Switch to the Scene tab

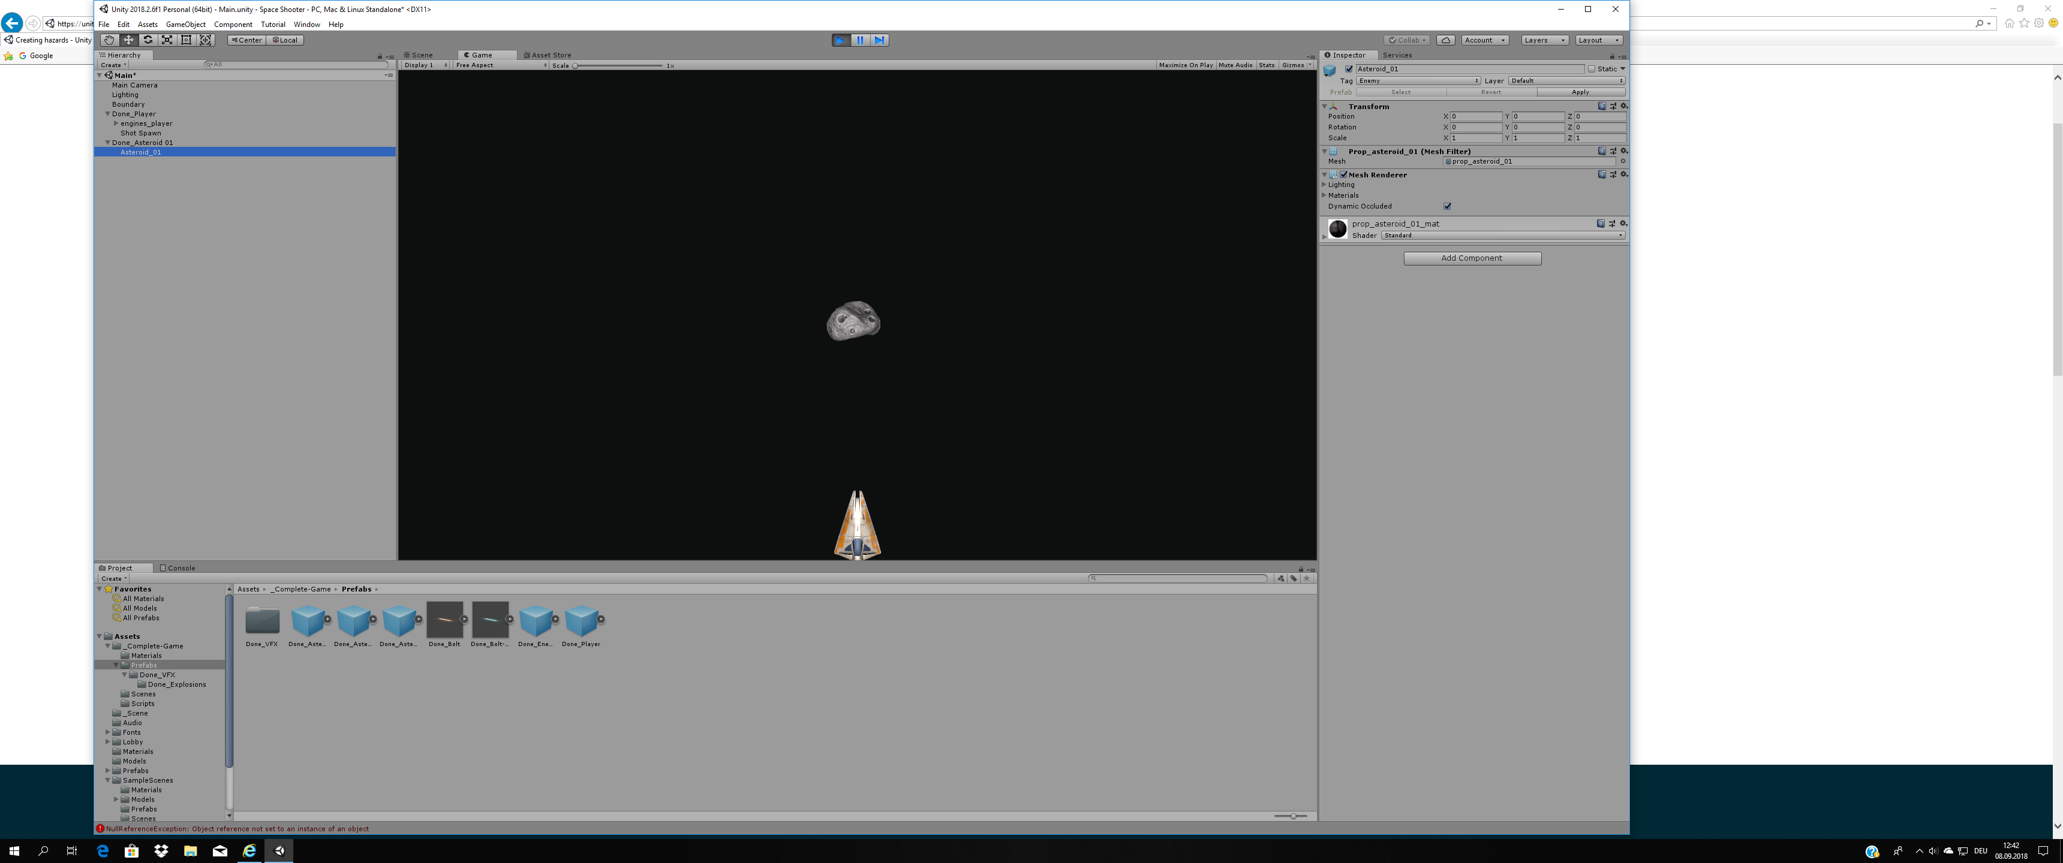click(420, 55)
